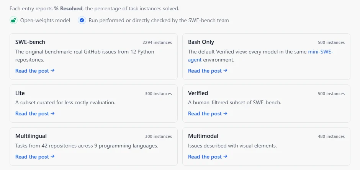This screenshot has height=170, width=360.
Task: Click the green open-weights lock icon
Action: click(14, 20)
